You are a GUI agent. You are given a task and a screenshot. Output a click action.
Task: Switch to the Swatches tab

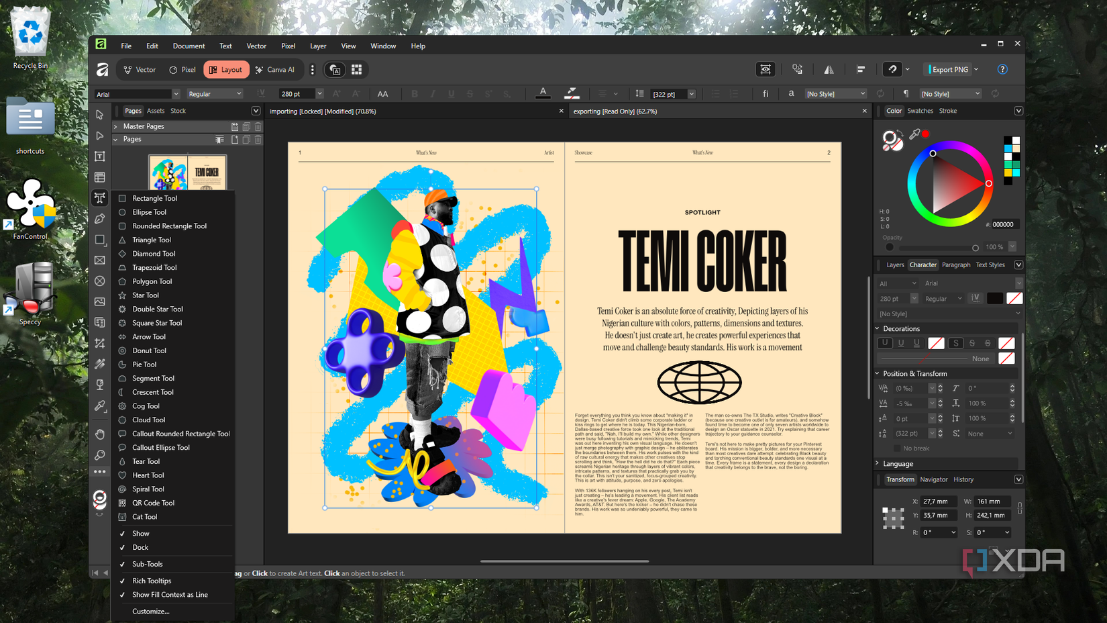tap(920, 111)
